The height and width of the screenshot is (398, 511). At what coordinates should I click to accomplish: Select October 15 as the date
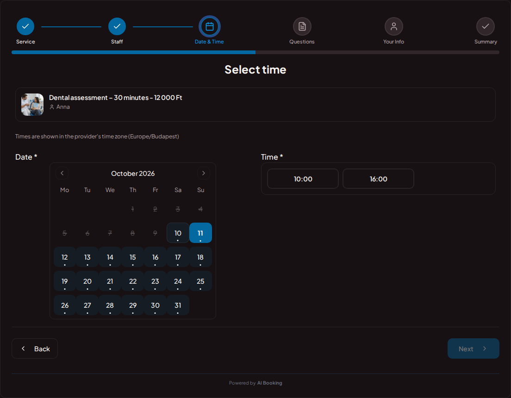(x=133, y=257)
